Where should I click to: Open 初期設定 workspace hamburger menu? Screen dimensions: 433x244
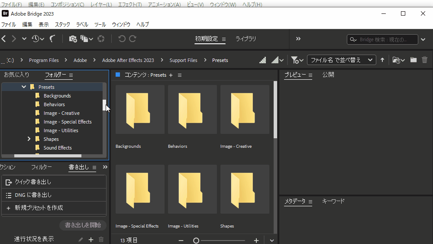224,39
